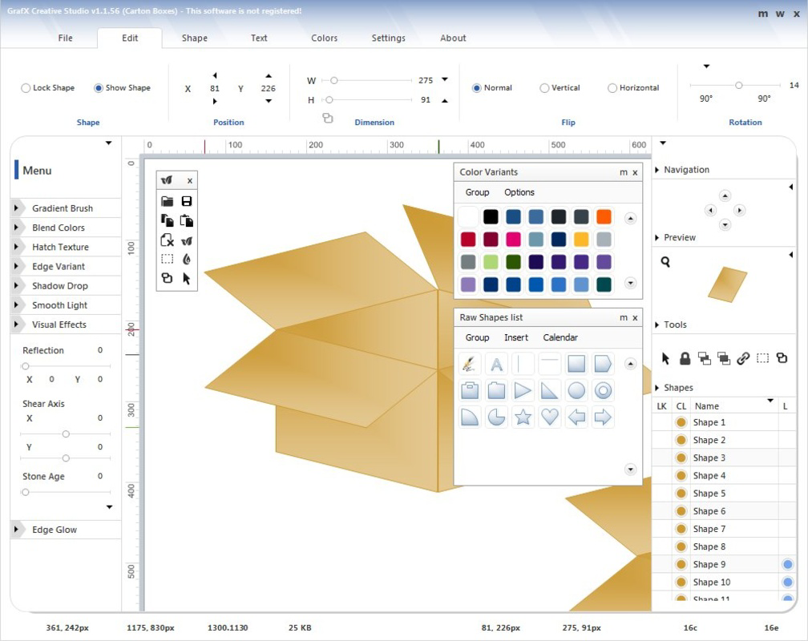The width and height of the screenshot is (808, 641).
Task: Expand the Hatch Texture section
Action: (17, 247)
